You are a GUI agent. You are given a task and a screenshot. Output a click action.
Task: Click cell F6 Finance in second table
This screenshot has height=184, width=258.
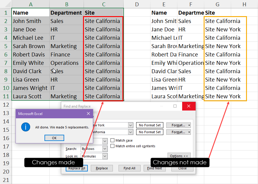click(191, 54)
